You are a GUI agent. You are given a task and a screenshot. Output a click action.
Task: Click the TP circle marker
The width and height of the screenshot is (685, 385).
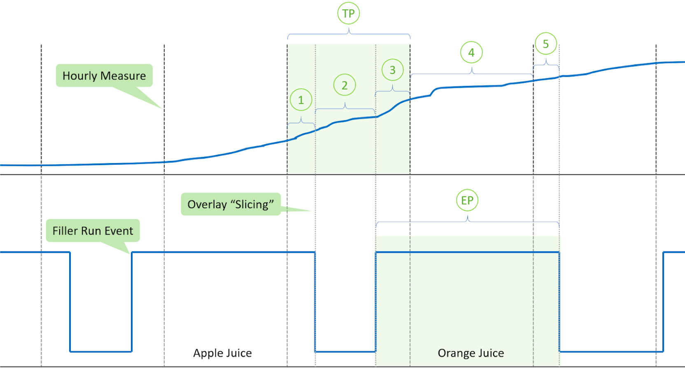(x=348, y=14)
